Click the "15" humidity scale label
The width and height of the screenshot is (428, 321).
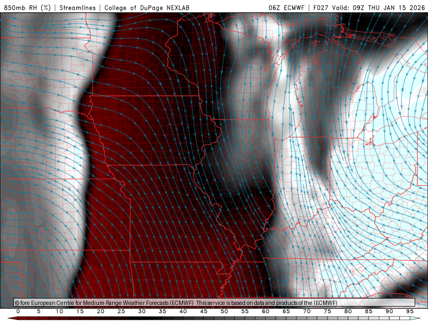[x=80, y=311]
